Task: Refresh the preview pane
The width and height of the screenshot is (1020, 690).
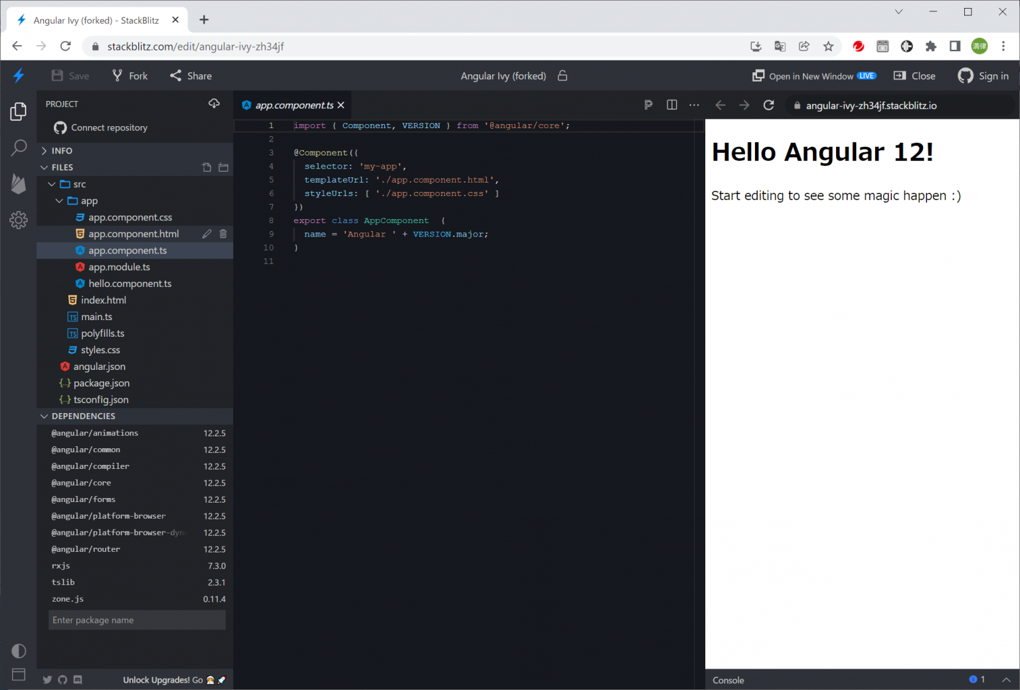Action: point(768,105)
